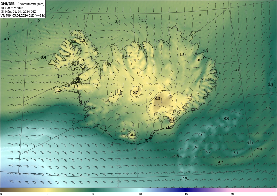Click the 2.9 value label

(x=127, y=56)
